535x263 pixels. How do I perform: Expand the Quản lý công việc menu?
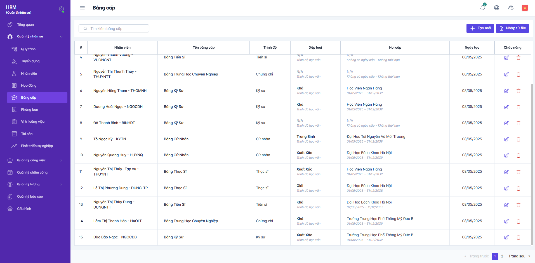click(61, 160)
